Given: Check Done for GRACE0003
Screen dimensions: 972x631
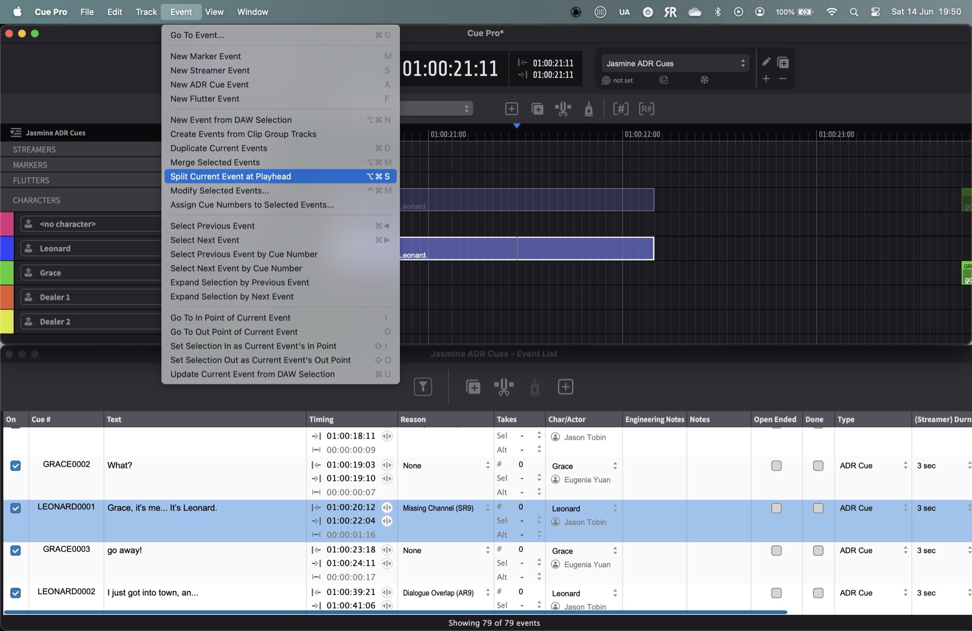Looking at the screenshot, I should [818, 551].
